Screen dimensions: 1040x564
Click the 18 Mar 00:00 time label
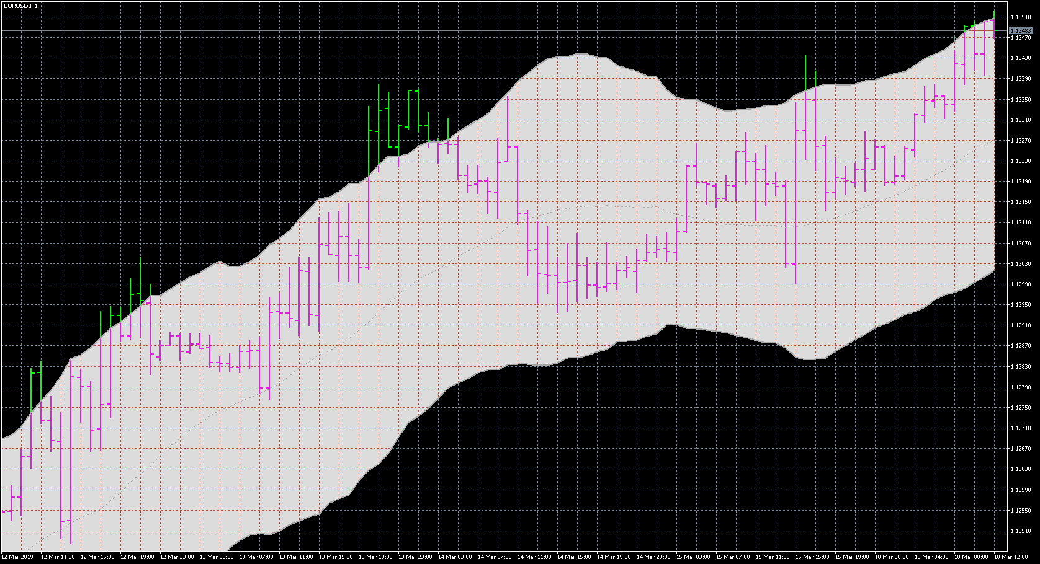point(892,557)
